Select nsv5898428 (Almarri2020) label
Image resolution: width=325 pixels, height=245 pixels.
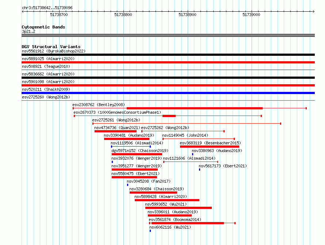pyautogui.click(x=161, y=197)
